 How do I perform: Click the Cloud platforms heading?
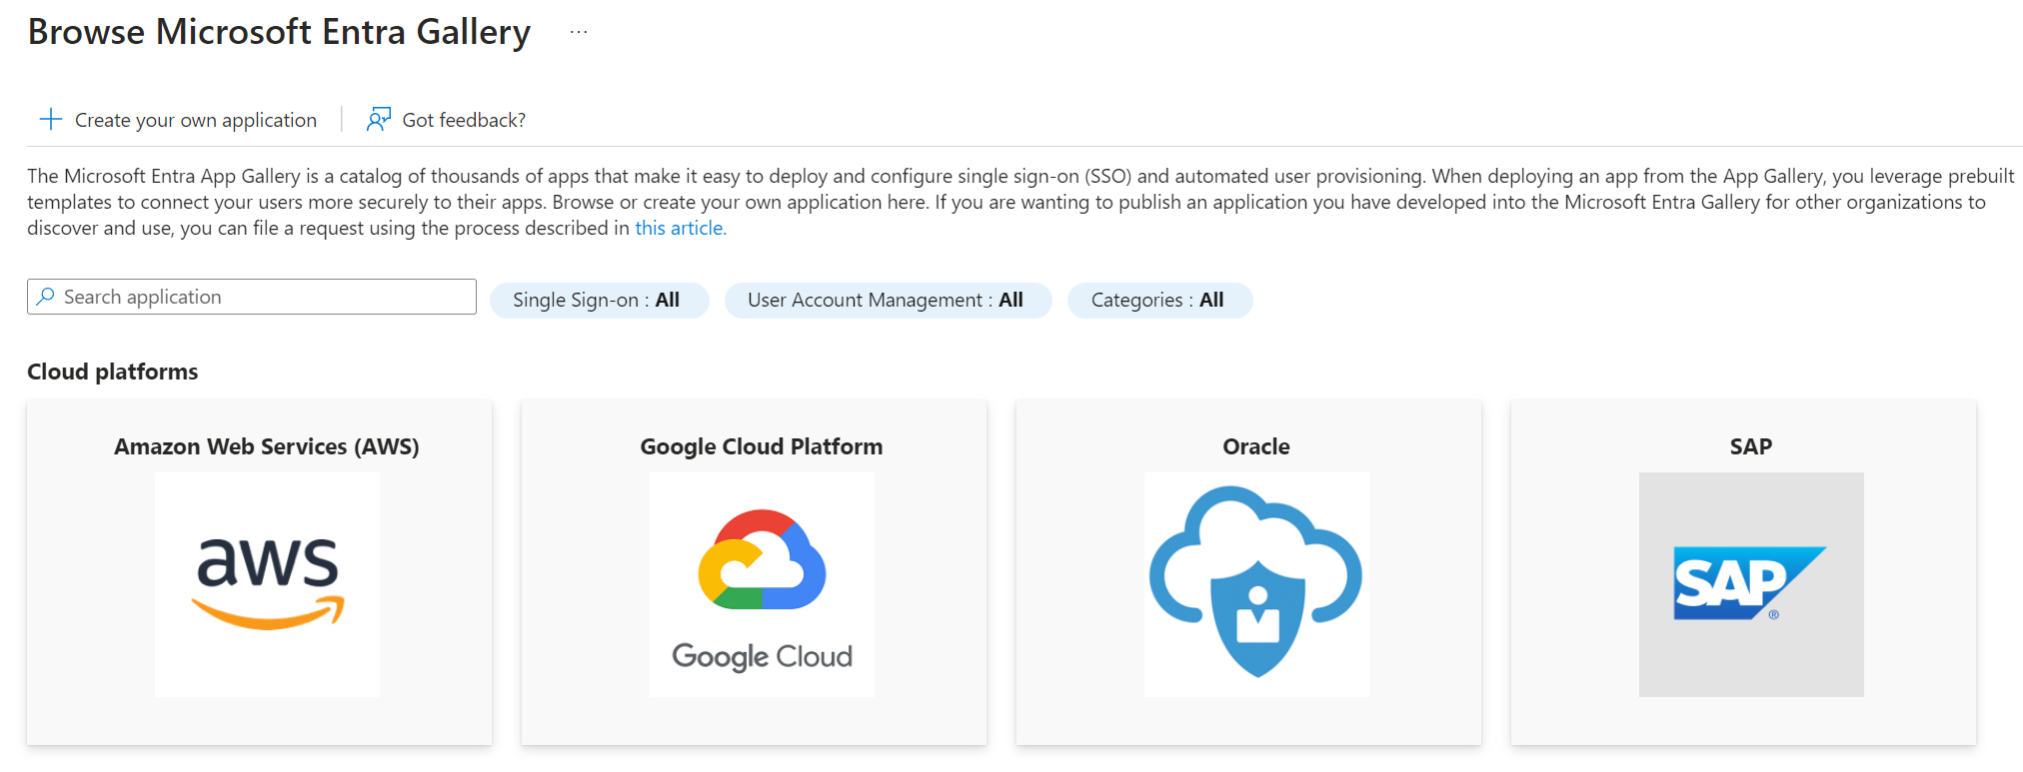pyautogui.click(x=113, y=372)
